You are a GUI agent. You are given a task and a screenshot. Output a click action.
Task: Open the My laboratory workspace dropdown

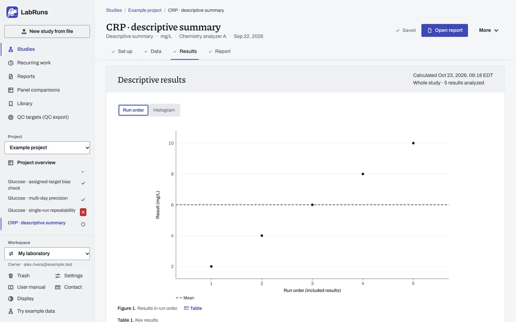click(x=47, y=254)
